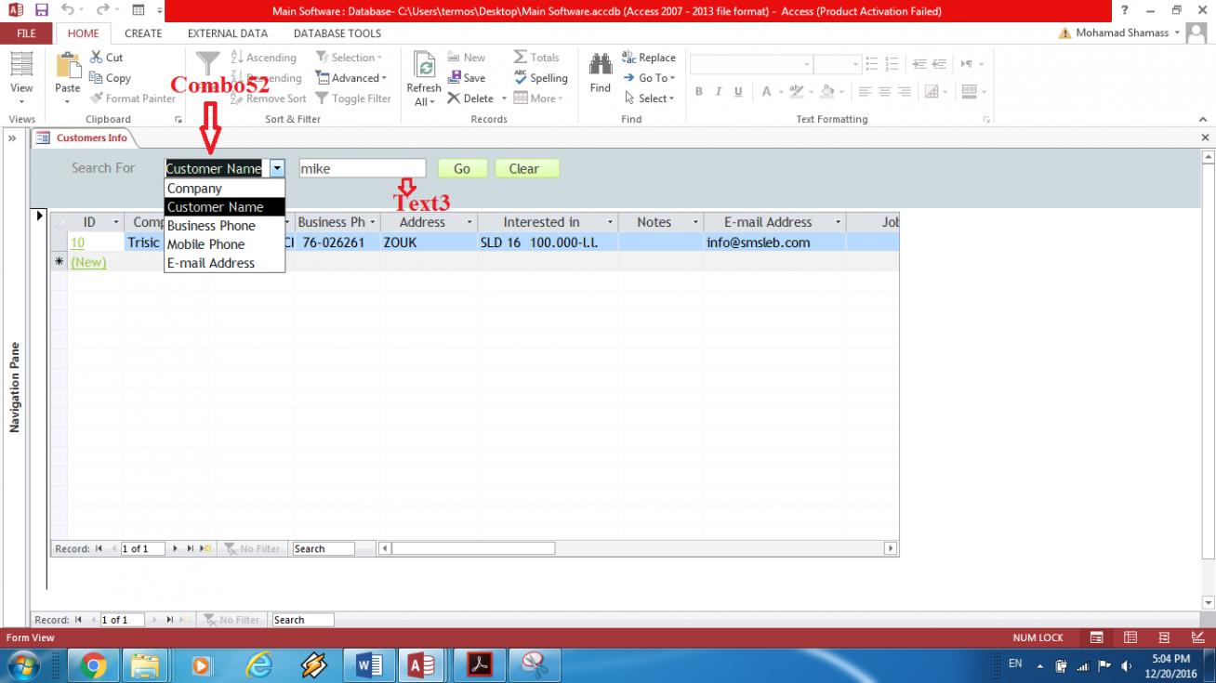The height and width of the screenshot is (683, 1216).
Task: Switch to Datasheet View from the status bar
Action: (1130, 637)
